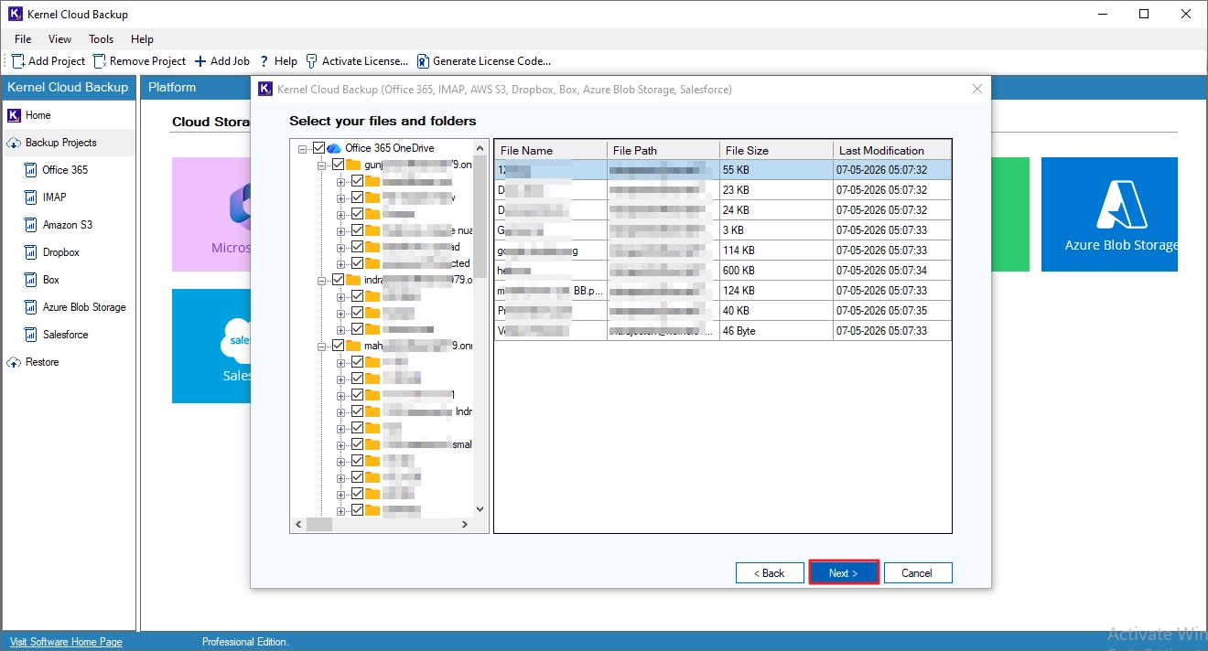The image size is (1208, 651).
Task: Go to Home in the sidebar
Action: [x=38, y=115]
